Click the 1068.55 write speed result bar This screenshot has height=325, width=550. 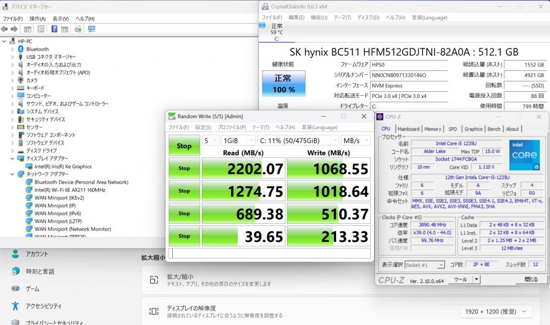[x=329, y=168]
